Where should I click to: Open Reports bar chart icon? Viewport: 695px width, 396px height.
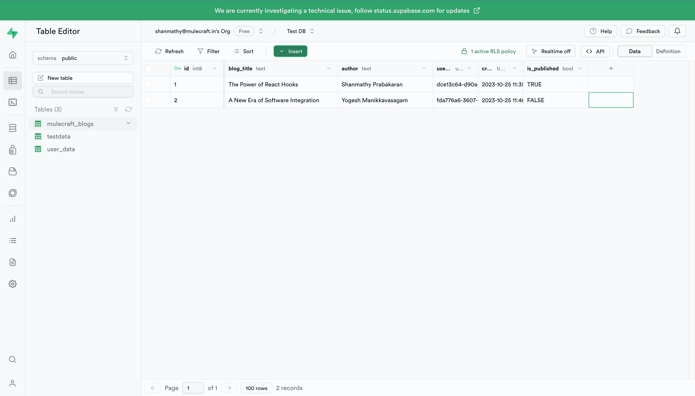pyautogui.click(x=13, y=219)
